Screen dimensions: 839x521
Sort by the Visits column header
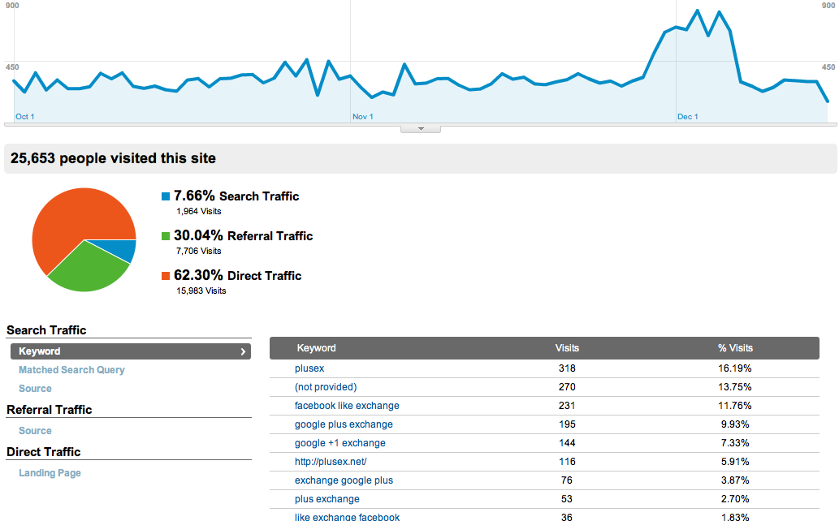pos(567,347)
